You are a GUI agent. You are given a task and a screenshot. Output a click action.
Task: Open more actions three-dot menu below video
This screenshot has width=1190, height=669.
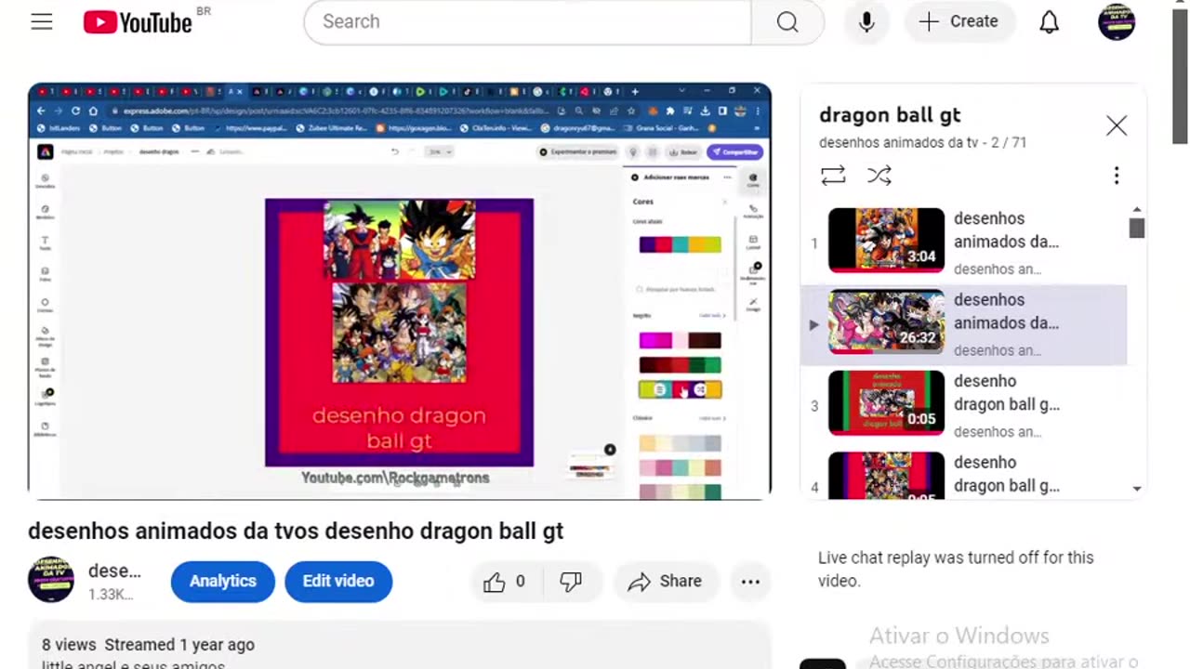point(750,582)
